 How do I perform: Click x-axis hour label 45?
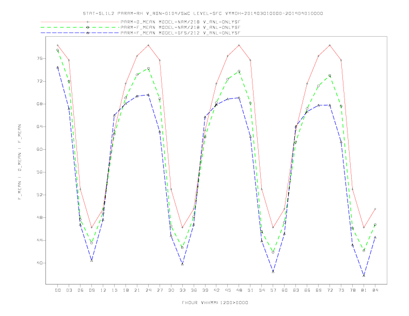pyautogui.click(x=228, y=290)
